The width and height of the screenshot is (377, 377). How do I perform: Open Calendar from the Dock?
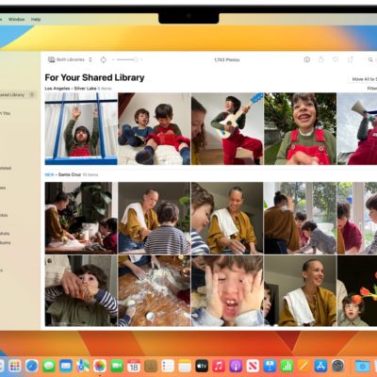click(134, 366)
